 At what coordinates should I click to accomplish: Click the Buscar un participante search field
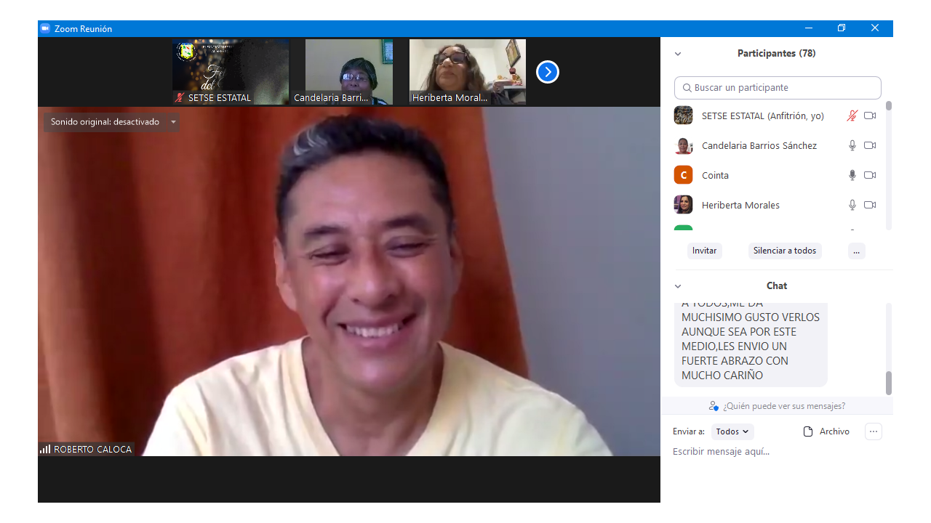[x=778, y=88]
